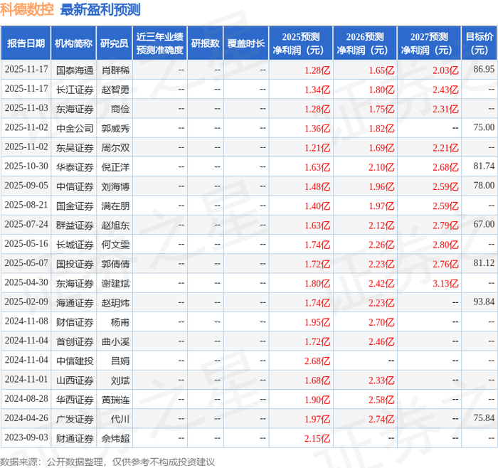Click the 2.70亿 forecast value
498x468 pixels.
[381, 322]
